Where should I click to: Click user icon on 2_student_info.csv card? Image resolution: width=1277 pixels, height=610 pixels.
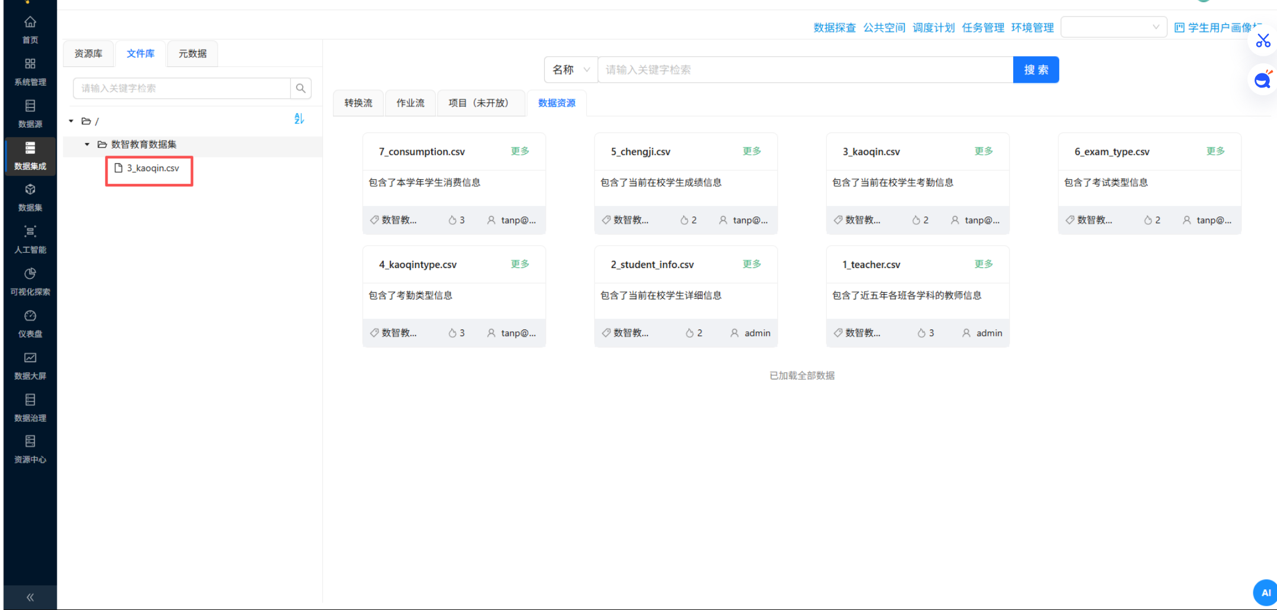tap(735, 333)
